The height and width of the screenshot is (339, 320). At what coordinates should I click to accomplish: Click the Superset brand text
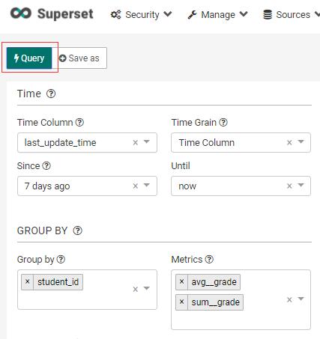point(65,13)
